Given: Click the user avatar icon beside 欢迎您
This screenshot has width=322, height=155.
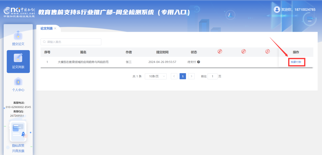Looking at the screenshot, I should coord(277,9).
